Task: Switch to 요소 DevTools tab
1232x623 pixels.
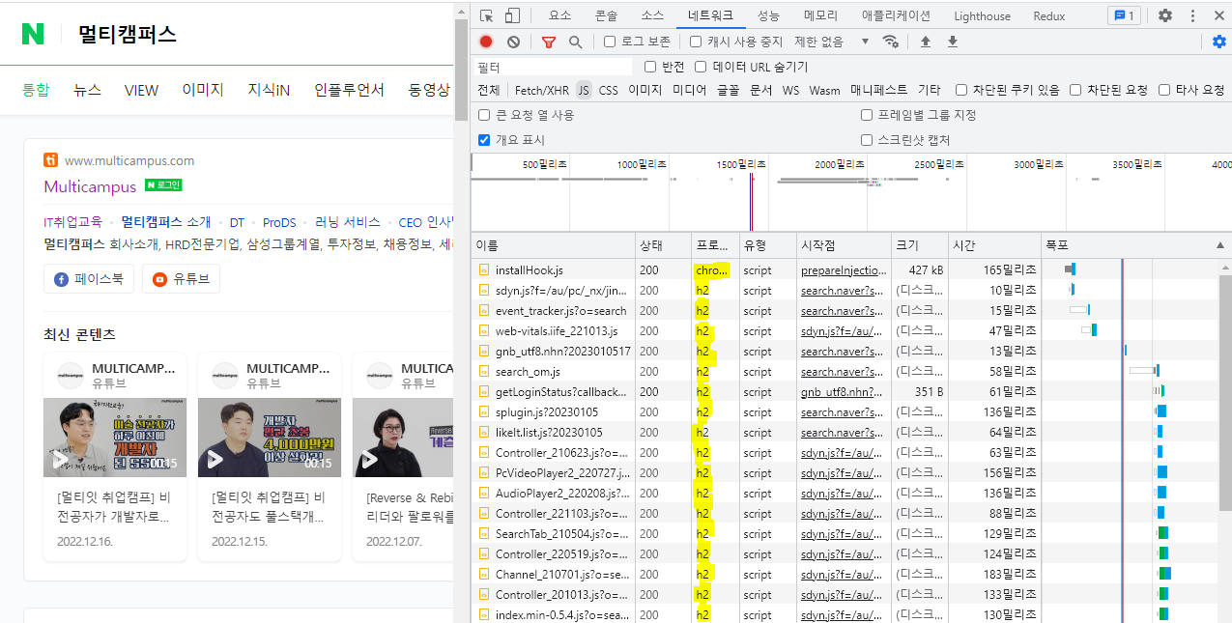Action: coord(560,15)
